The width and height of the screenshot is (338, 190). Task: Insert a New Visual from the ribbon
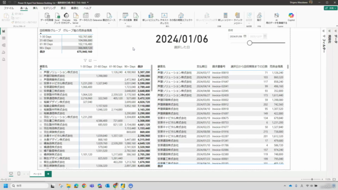coord(151,15)
